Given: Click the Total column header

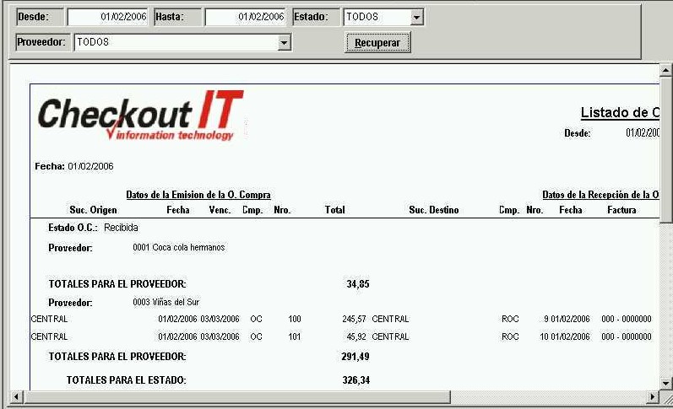Looking at the screenshot, I should (334, 210).
